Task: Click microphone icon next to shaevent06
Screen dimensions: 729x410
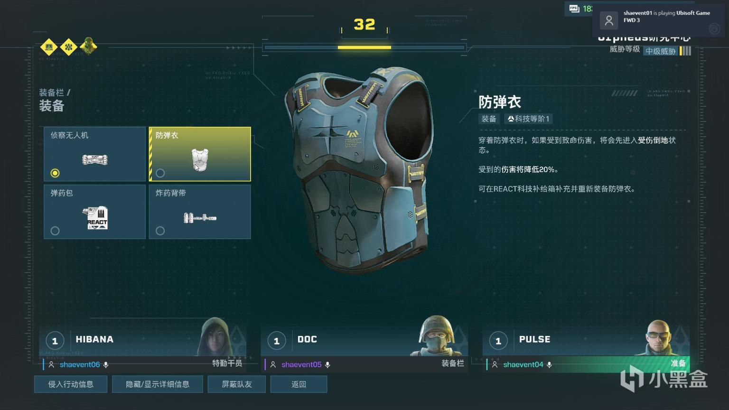Action: click(x=106, y=364)
